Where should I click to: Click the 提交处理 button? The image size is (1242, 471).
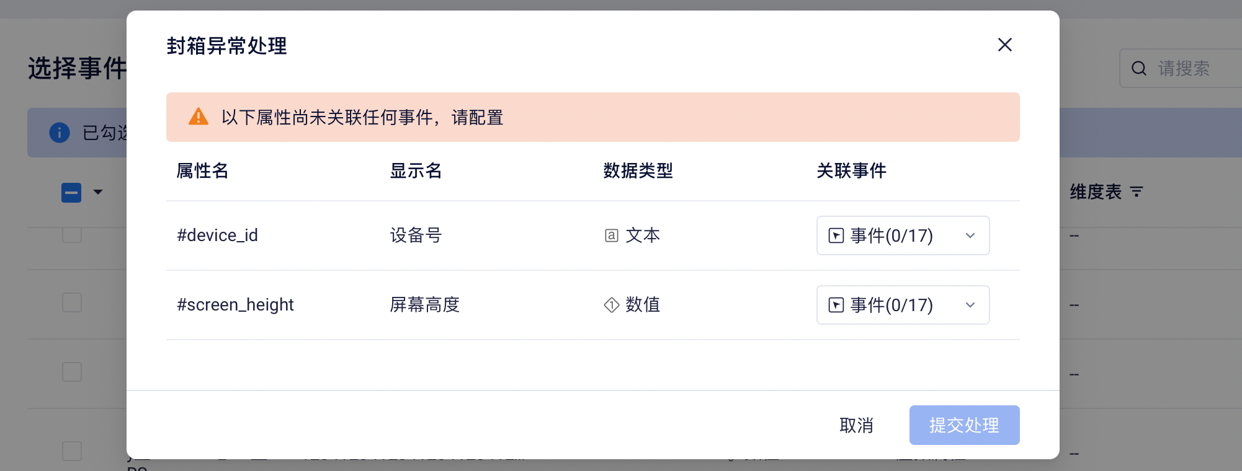(x=964, y=425)
